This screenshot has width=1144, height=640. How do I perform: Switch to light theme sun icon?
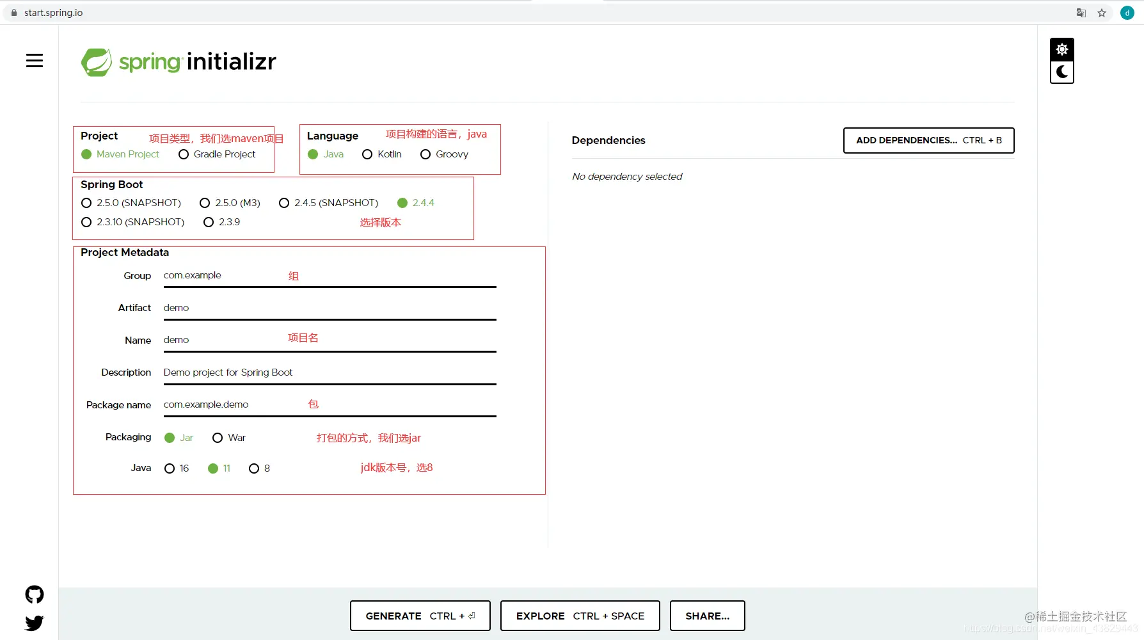(x=1062, y=49)
